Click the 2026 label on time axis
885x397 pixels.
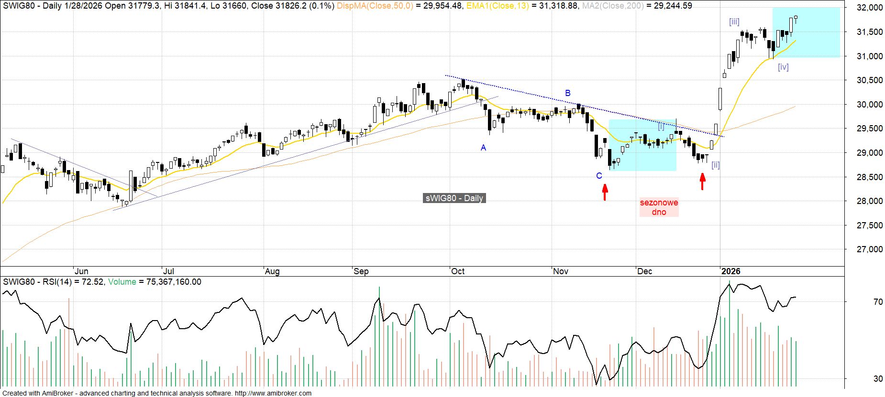coord(730,271)
